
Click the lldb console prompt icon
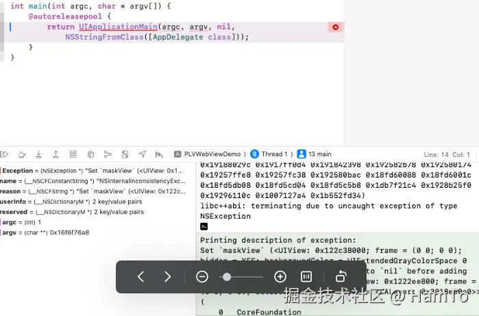[204, 226]
